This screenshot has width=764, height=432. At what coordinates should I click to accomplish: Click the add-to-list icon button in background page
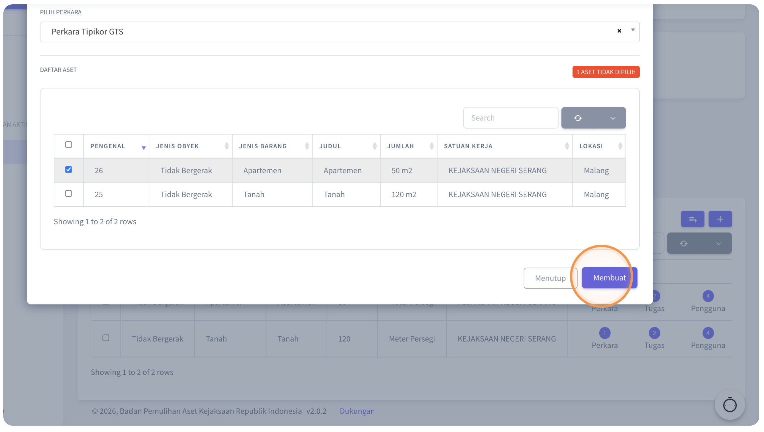point(692,219)
